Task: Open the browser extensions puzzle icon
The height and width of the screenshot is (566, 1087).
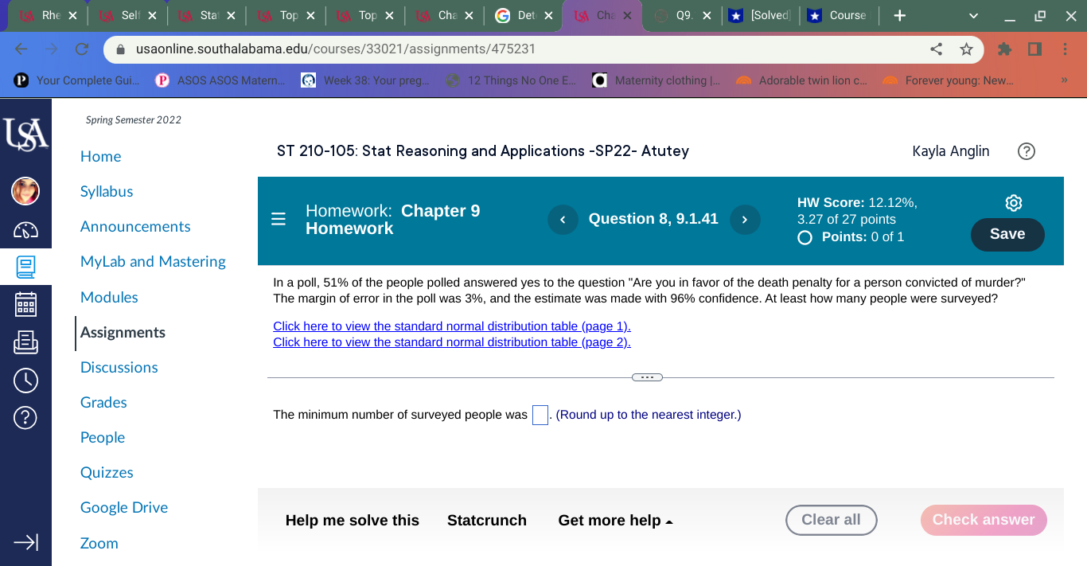Action: [x=1004, y=49]
